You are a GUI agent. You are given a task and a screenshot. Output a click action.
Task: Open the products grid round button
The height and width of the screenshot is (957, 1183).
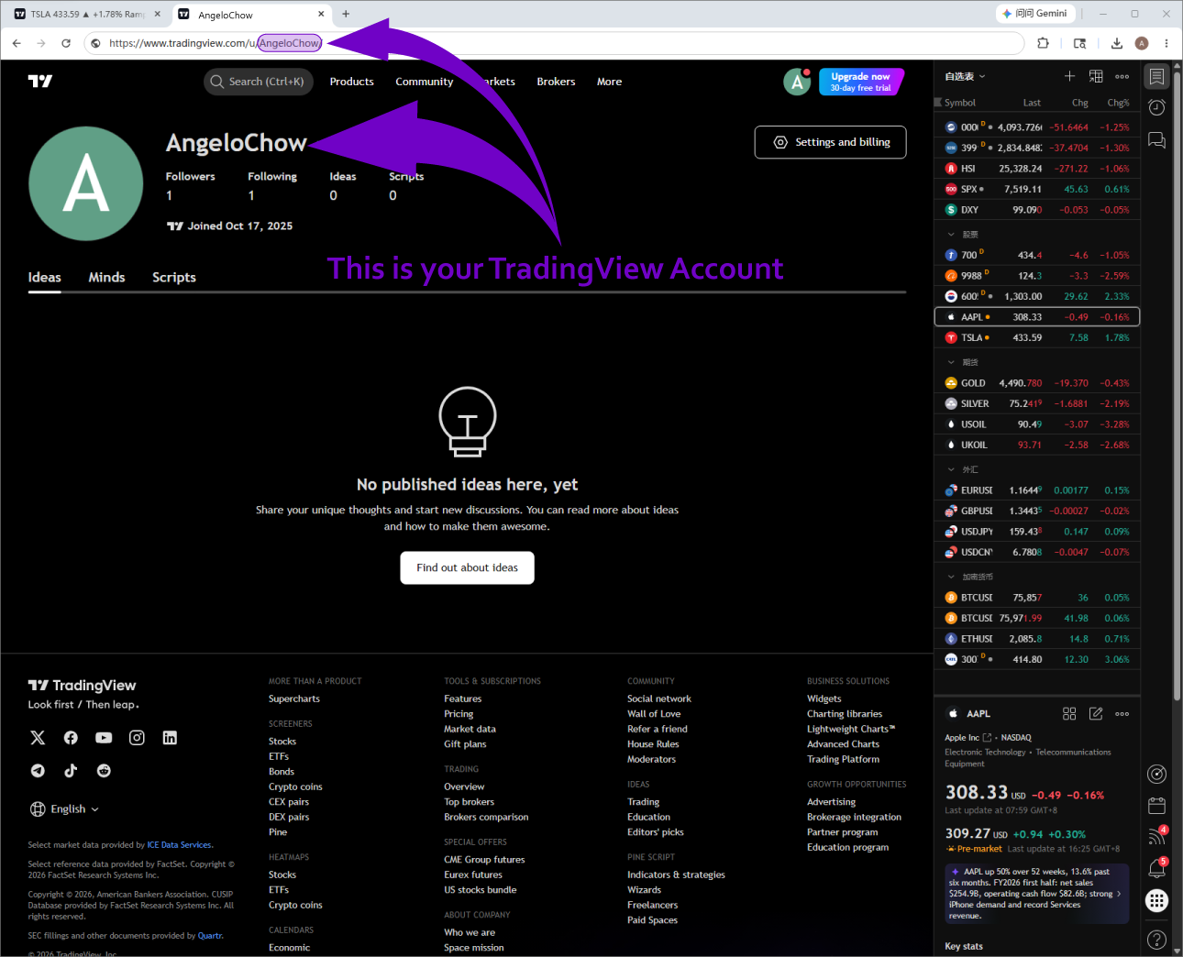pos(1157,901)
